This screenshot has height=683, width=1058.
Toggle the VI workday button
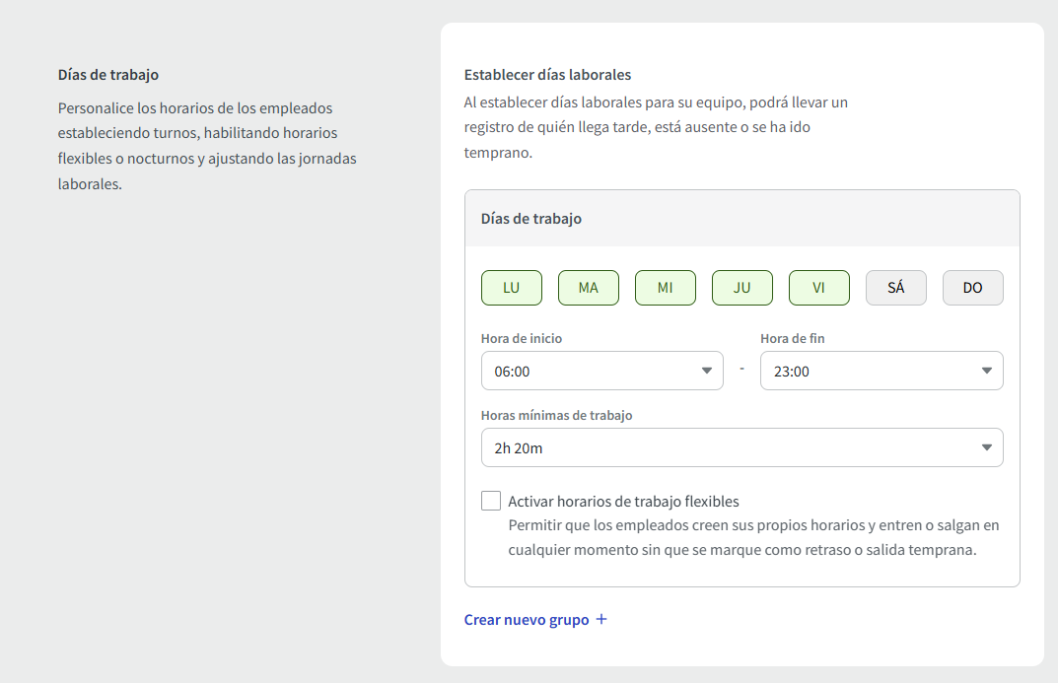[818, 288]
